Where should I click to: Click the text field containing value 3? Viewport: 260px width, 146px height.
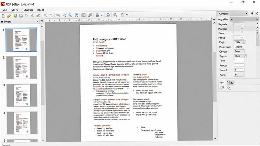(x=239, y=70)
